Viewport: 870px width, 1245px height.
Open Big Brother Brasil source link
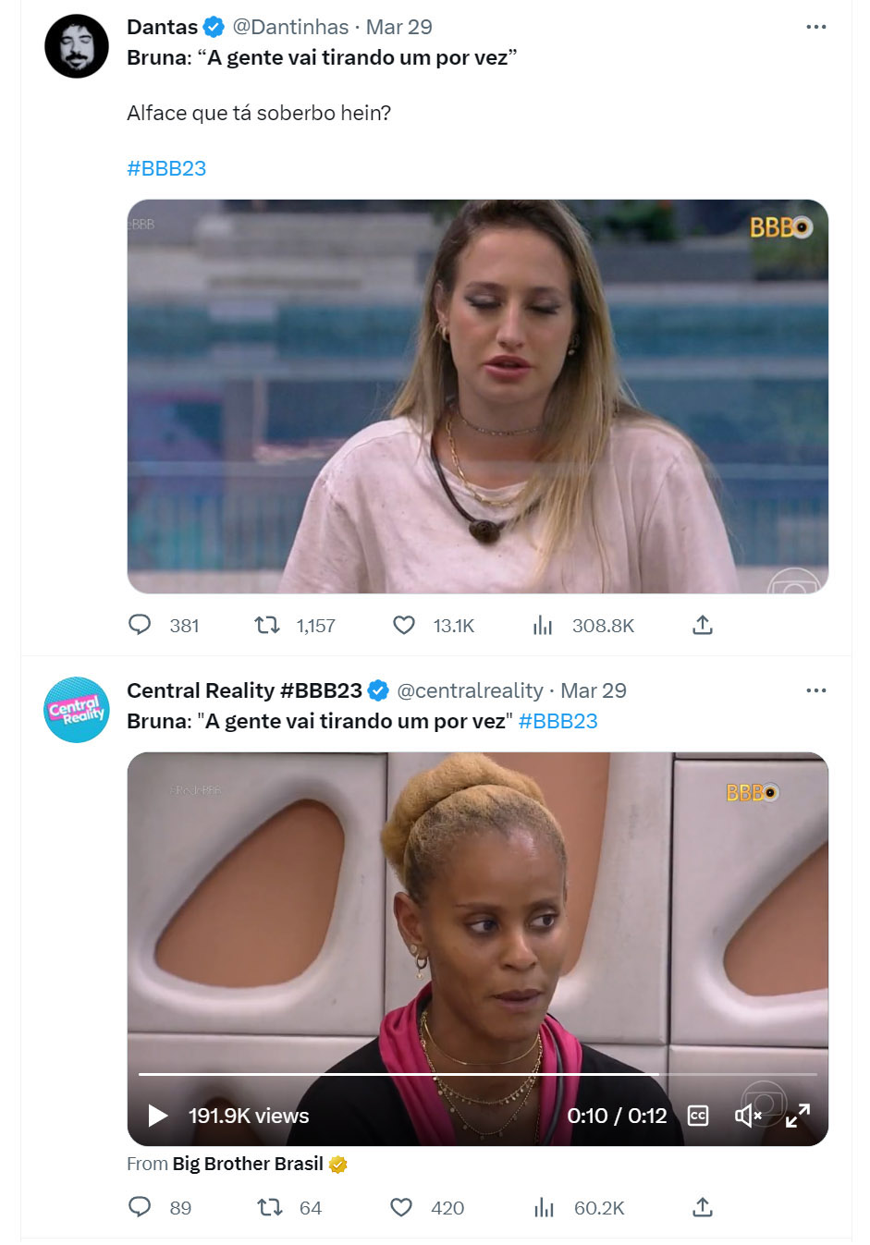[248, 1164]
